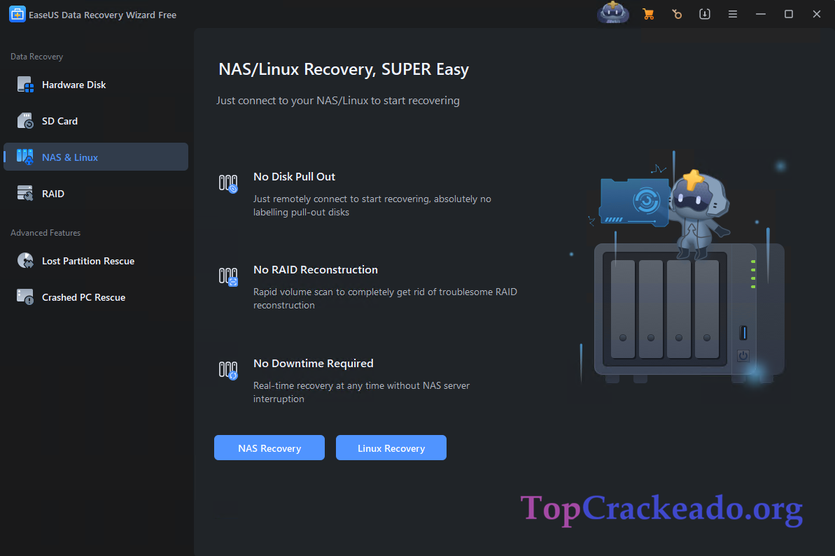Launch Crashed PC Rescue
835x556 pixels.
[x=83, y=297]
